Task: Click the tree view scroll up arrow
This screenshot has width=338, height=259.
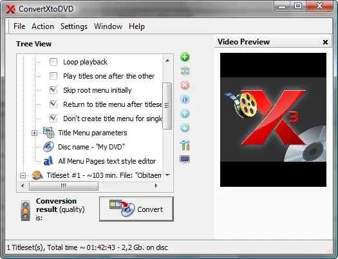Action: coord(167,61)
